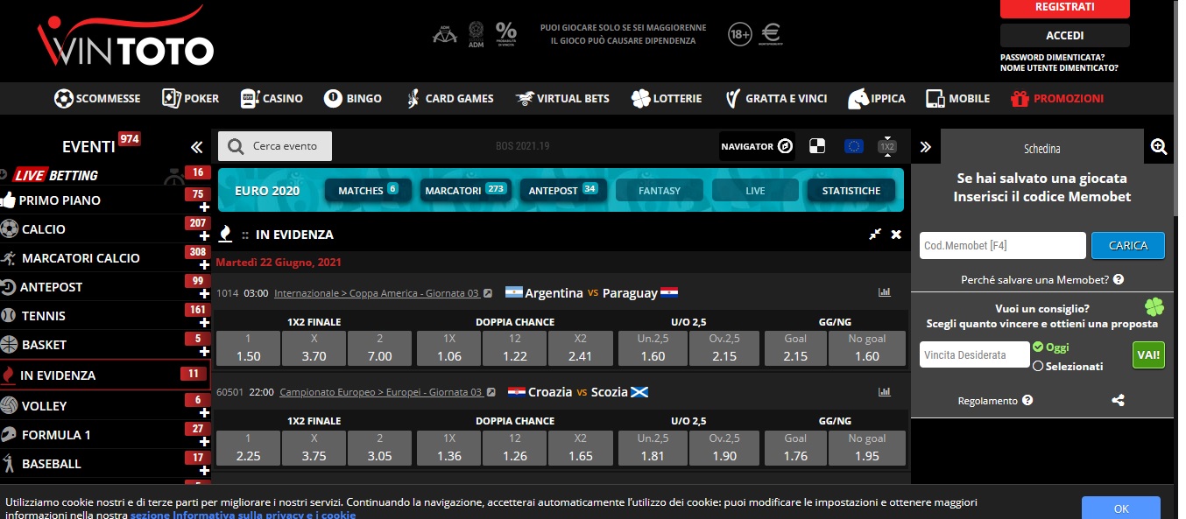Image resolution: width=1186 pixels, height=519 pixels.
Task: Click help icon beside Perché salvare una Memobet
Action: pos(1119,280)
